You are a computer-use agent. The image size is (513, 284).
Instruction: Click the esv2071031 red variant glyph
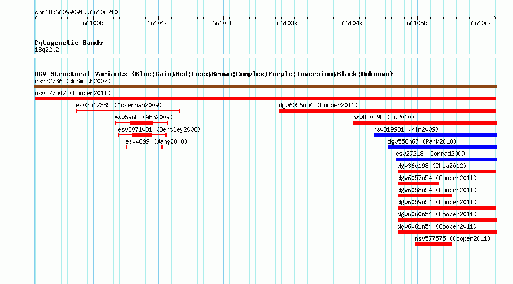[142, 135]
